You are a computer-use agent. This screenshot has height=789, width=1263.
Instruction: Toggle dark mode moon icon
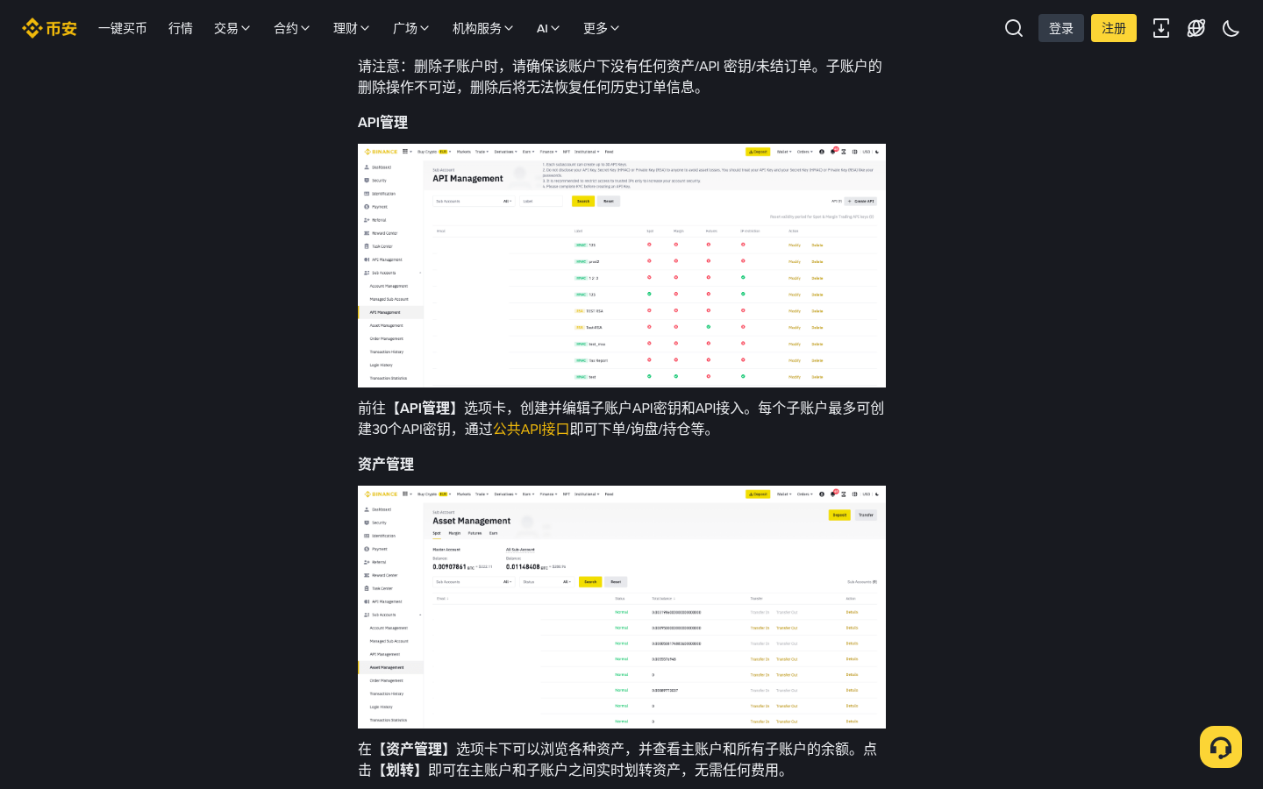(1231, 28)
